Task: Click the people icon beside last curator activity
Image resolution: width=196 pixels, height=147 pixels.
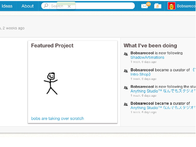Action: coord(126,104)
